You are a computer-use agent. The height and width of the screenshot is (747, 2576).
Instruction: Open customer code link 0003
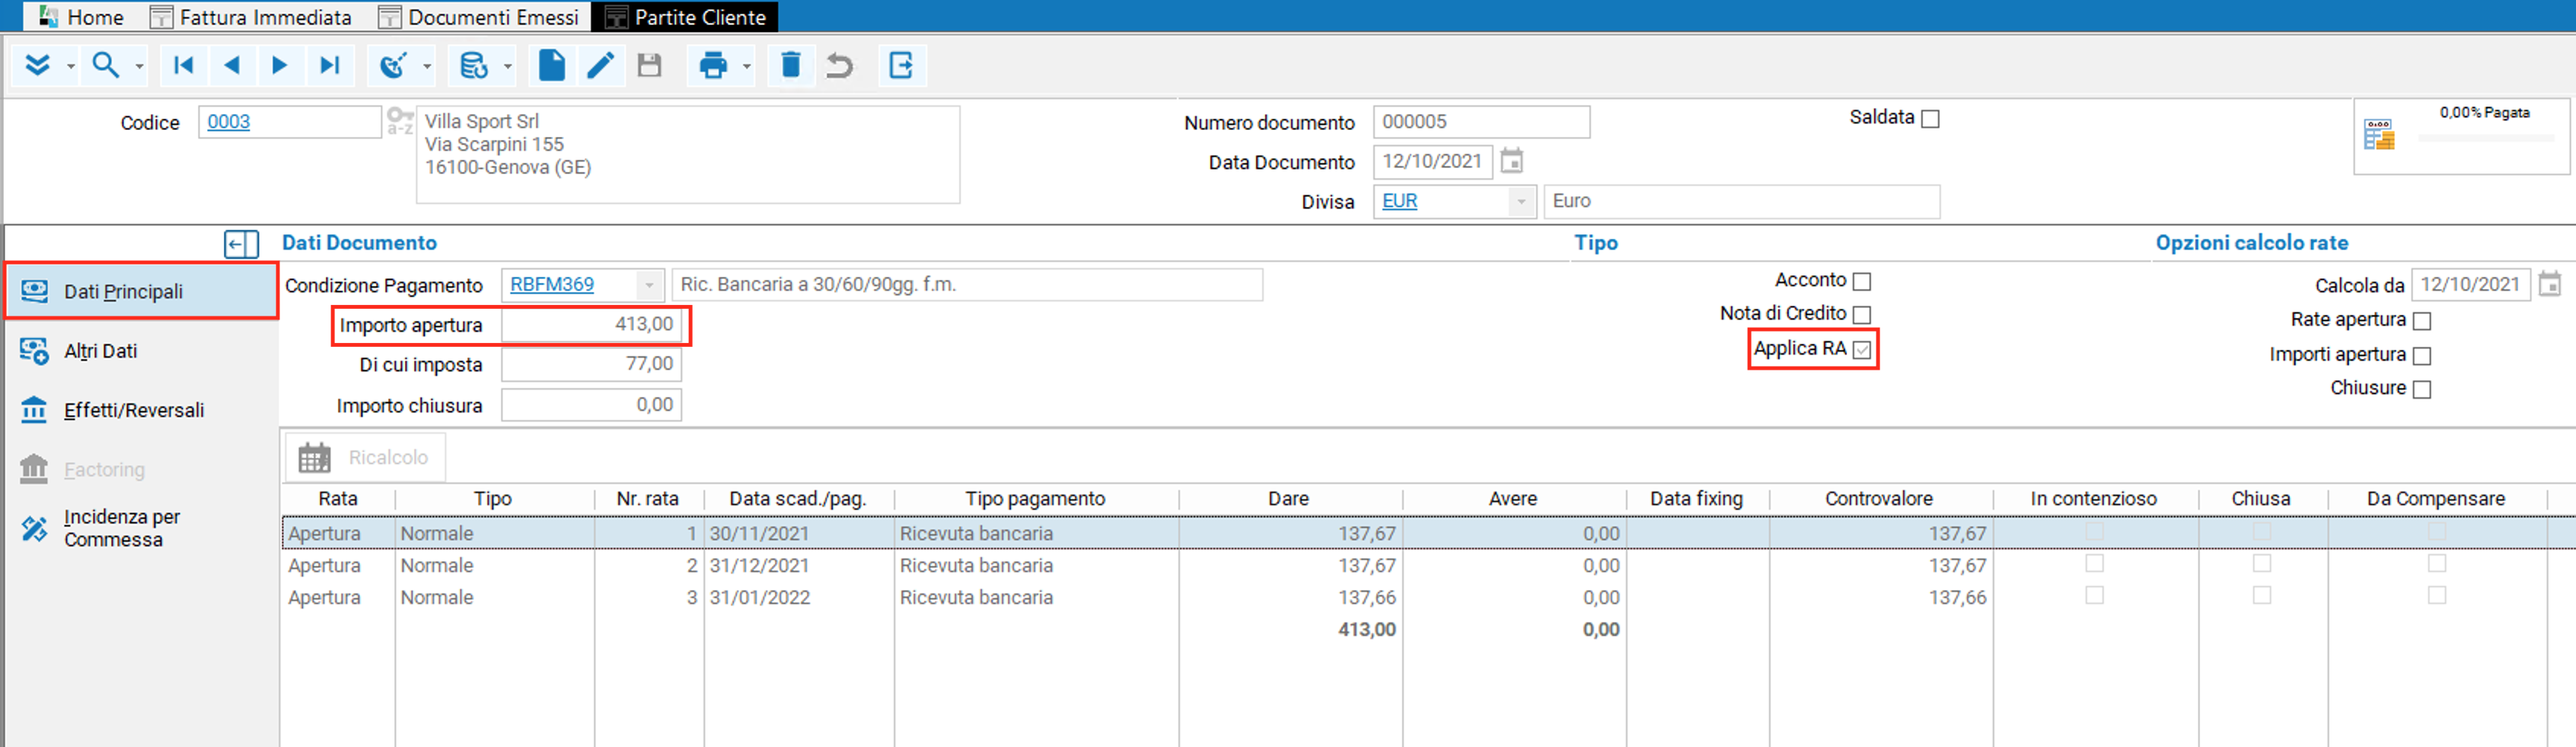pos(229,122)
